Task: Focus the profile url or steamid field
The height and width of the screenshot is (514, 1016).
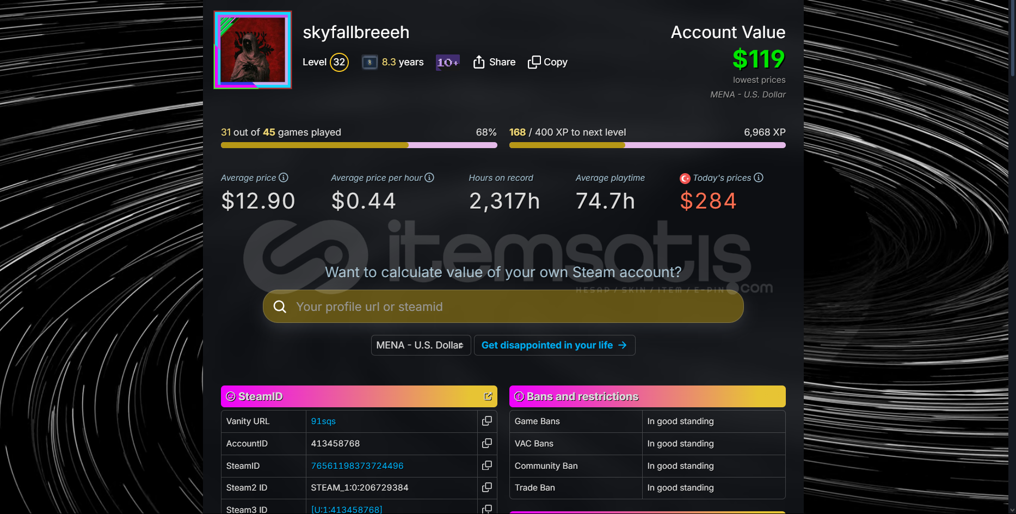Action: pos(503,307)
